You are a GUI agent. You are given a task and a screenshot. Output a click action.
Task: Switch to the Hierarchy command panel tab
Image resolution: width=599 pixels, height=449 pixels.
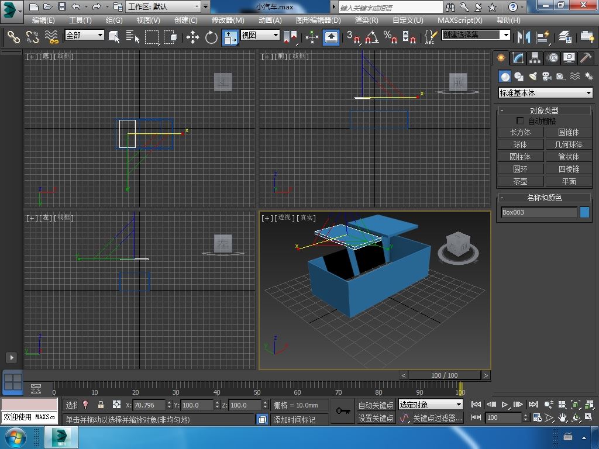point(535,58)
